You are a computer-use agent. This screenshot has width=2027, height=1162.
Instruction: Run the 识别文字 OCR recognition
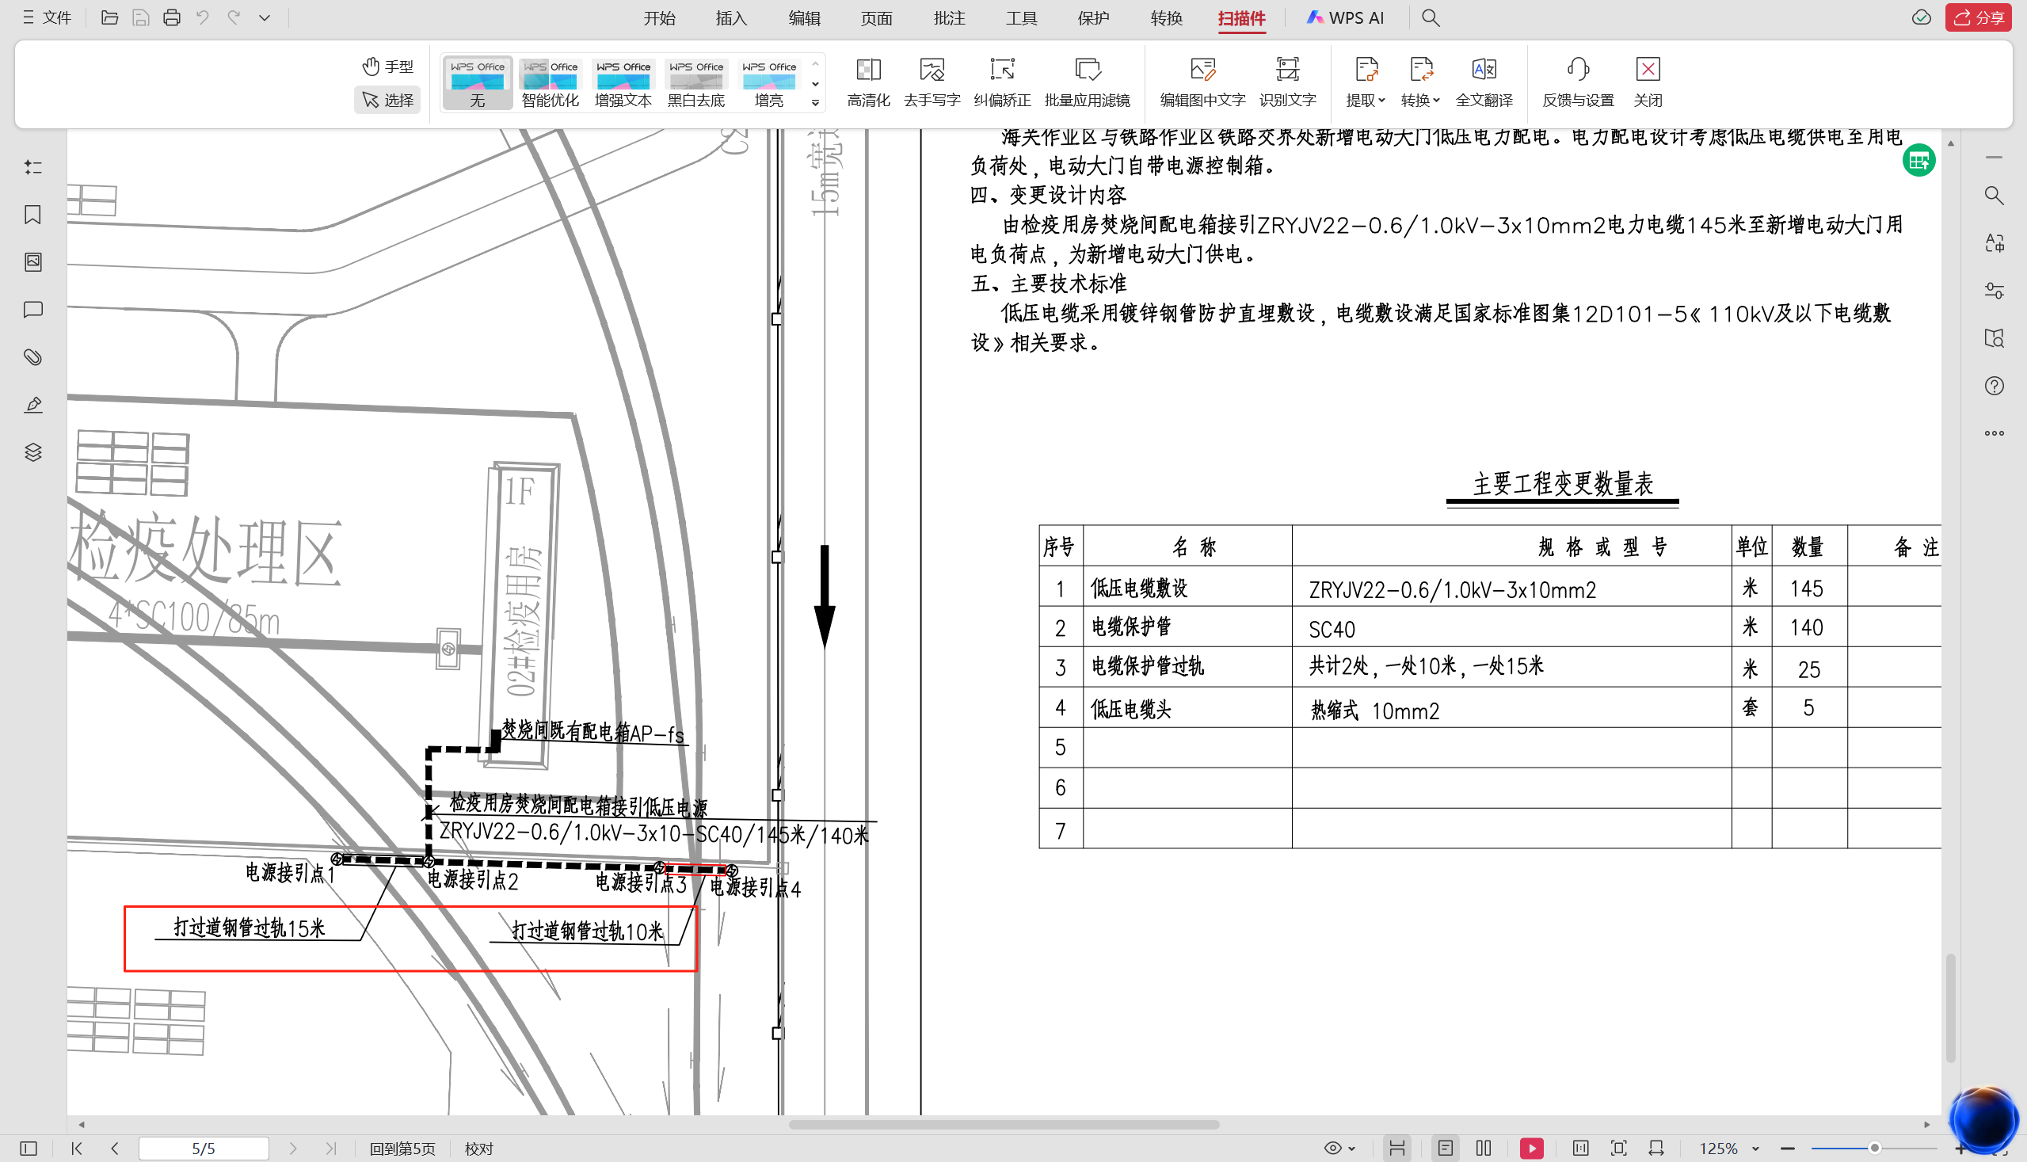1287,83
